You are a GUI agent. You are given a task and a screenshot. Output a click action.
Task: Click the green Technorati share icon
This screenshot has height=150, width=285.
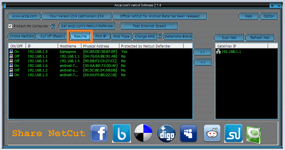254,135
